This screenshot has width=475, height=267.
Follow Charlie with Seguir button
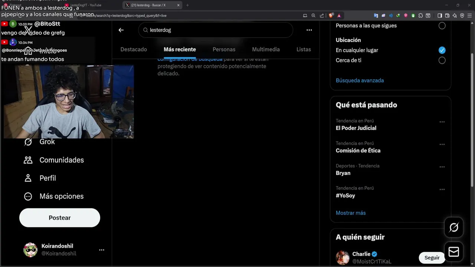click(x=432, y=258)
